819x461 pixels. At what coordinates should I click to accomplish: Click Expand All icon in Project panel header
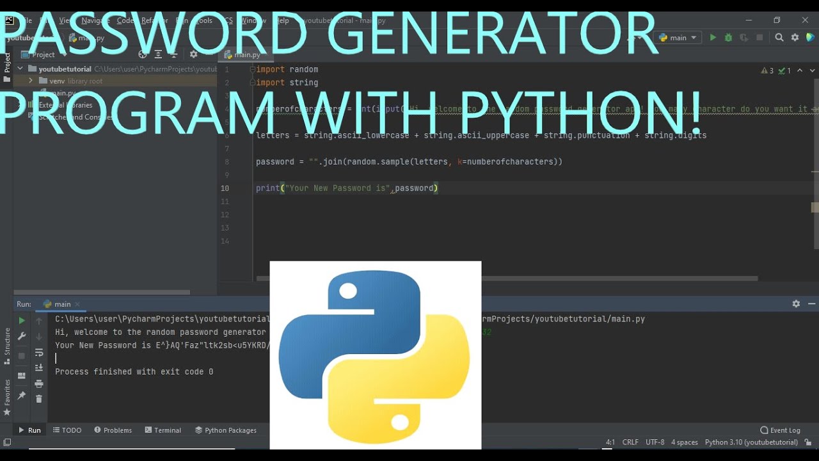point(159,54)
